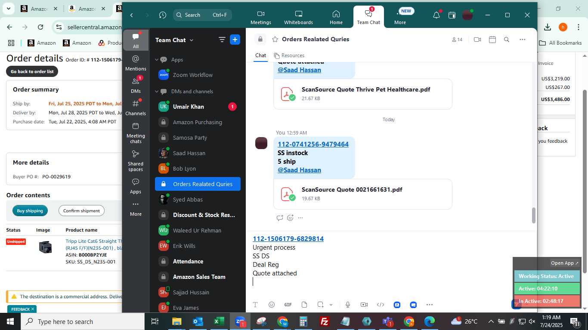
Task: Open DMs in the sidebar
Action: click(x=136, y=85)
